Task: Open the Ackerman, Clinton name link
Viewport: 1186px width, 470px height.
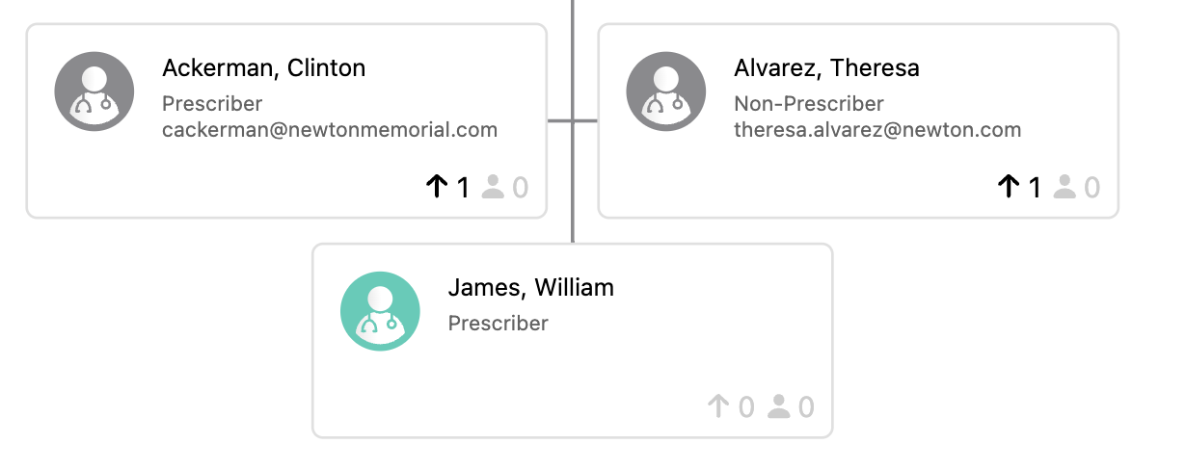Action: (x=263, y=68)
